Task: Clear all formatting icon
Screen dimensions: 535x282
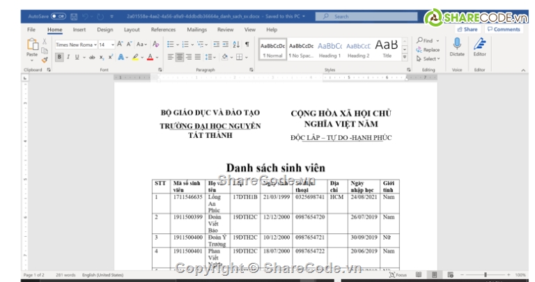Action: pos(156,45)
